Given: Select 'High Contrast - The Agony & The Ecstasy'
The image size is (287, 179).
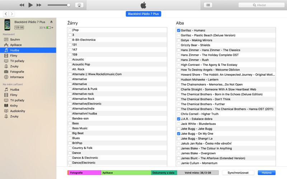Looking at the screenshot, I should coord(209,65).
